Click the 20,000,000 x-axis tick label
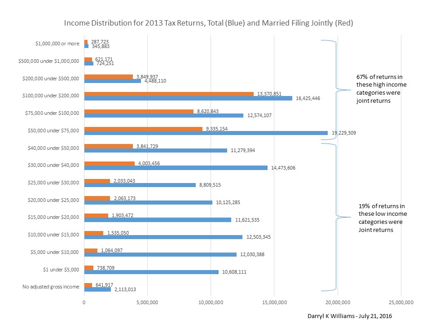 (x=338, y=303)
